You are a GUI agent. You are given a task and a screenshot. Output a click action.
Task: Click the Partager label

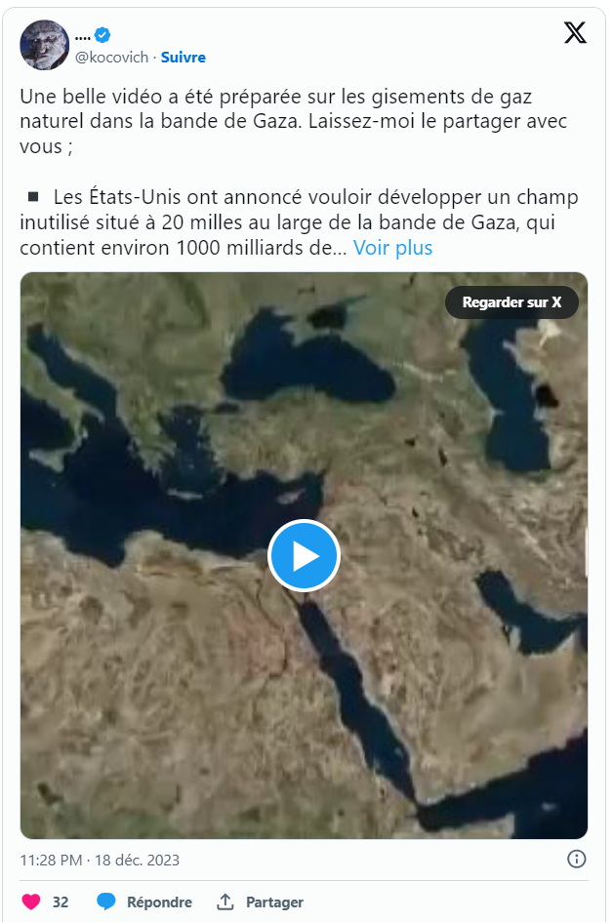[274, 902]
